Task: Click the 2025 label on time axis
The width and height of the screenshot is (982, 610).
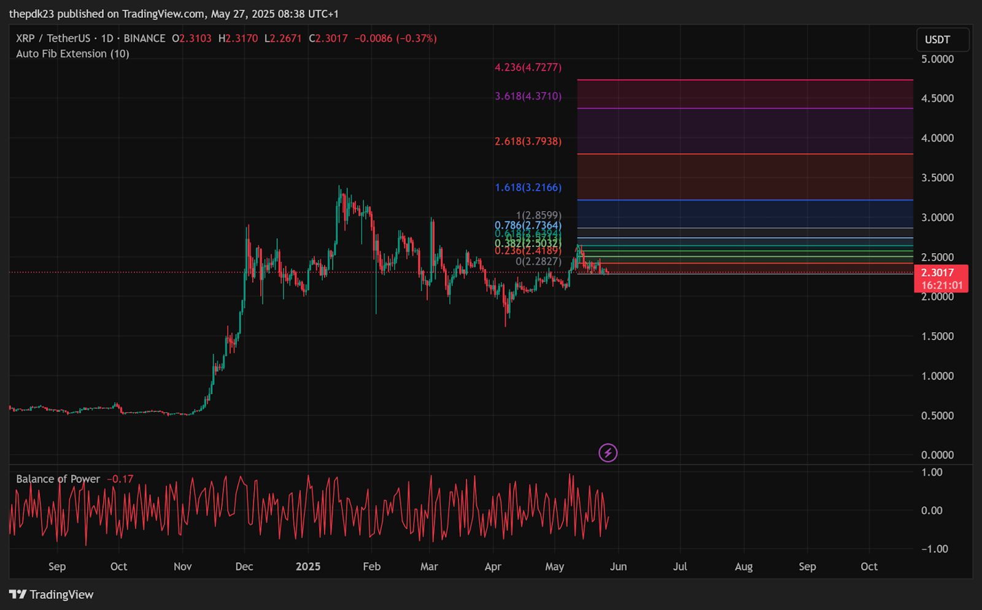Action: pos(308,566)
